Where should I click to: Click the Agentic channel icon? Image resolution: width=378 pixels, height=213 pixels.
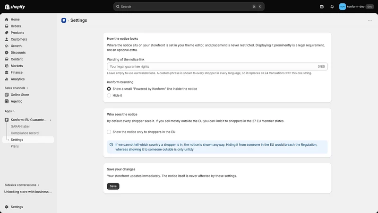(7, 101)
